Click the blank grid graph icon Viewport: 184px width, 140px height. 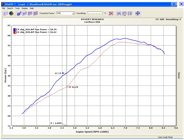click(x=6, y=13)
